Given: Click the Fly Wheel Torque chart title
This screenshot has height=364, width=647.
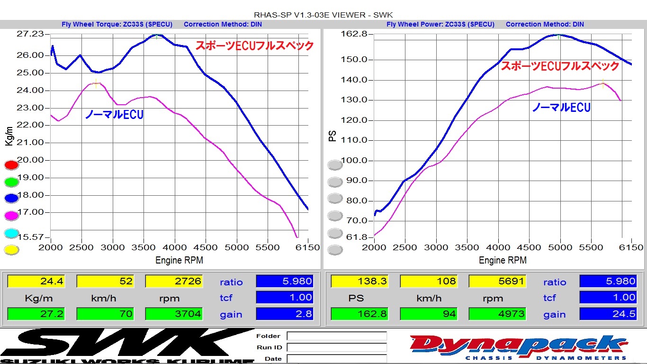Looking at the screenshot, I should 117,24.
